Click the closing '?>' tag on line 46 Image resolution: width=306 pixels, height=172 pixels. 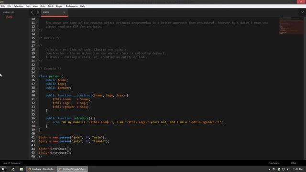[40, 156]
